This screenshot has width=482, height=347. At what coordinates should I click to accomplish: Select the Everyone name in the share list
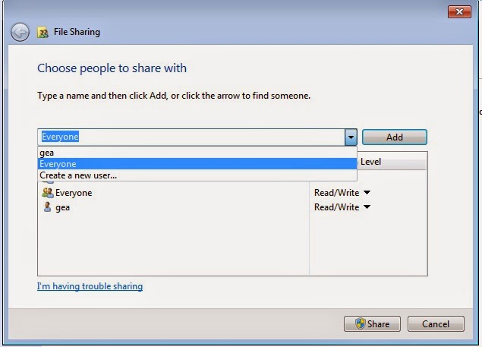(x=74, y=193)
